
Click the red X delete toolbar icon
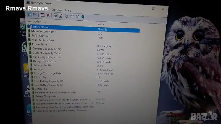click(48, 15)
